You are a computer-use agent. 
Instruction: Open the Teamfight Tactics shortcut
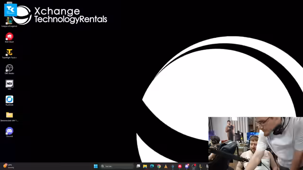(9, 53)
